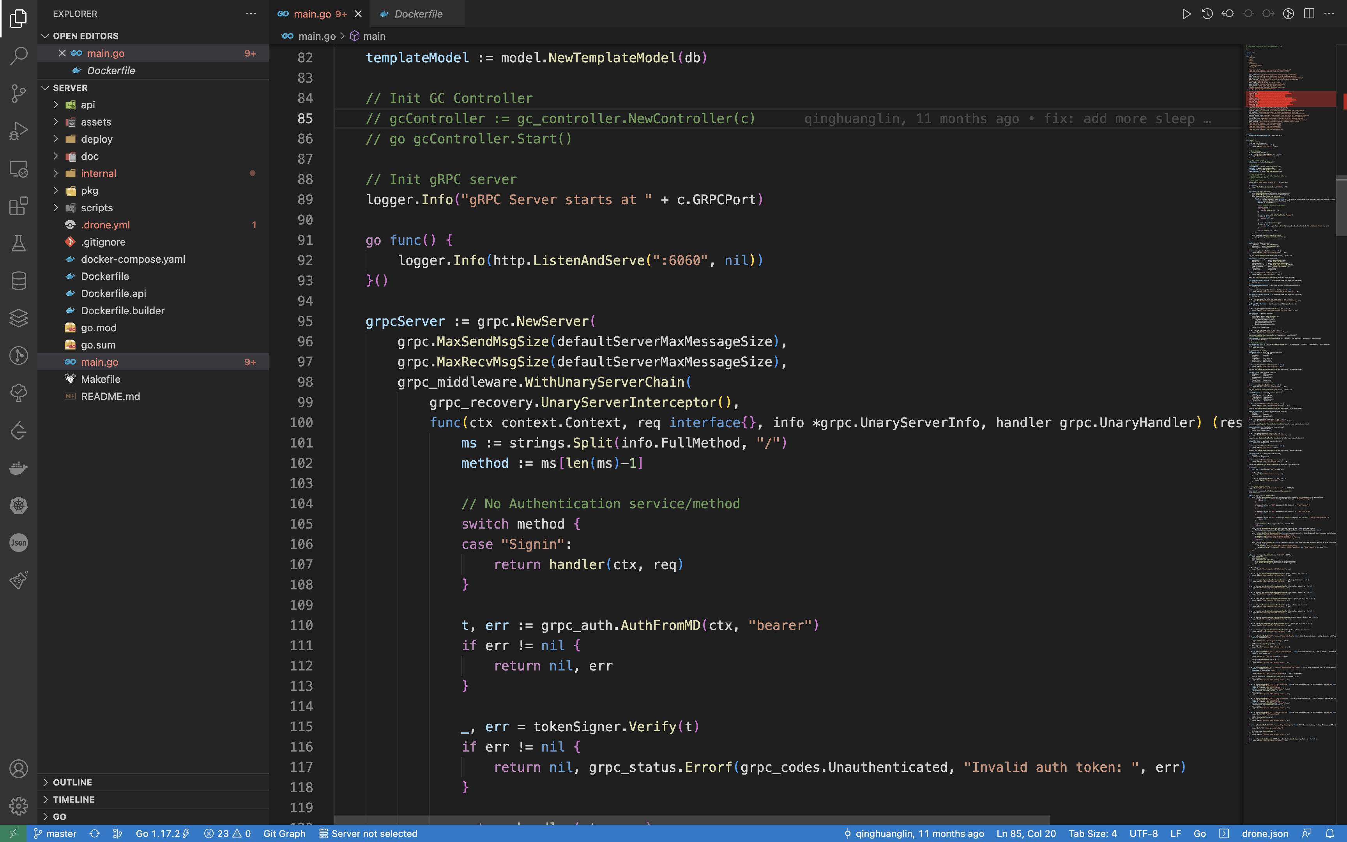Collapse the SERVER folder section
The height and width of the screenshot is (842, 1347).
point(45,87)
